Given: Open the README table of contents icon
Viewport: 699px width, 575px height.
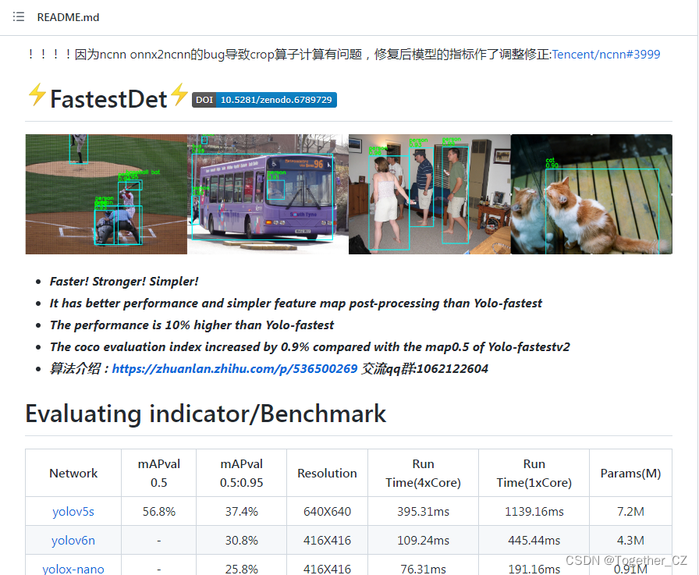Looking at the screenshot, I should click(18, 17).
